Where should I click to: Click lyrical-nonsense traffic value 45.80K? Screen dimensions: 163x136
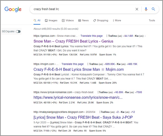pos(119,92)
